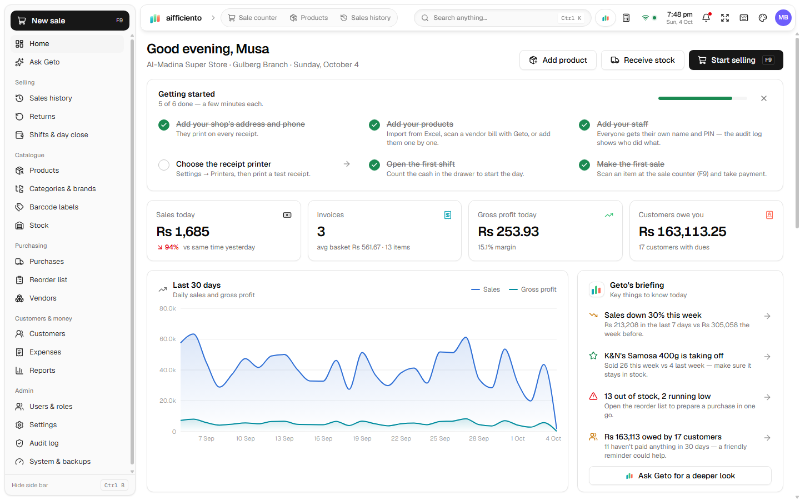Image resolution: width=800 pixels, height=500 pixels.
Task: Click Hide side bar
Action: pos(70,485)
